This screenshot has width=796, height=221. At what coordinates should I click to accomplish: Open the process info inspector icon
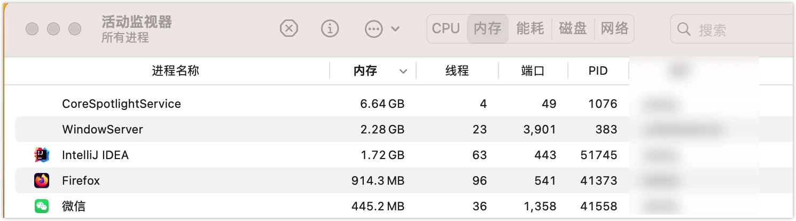point(330,28)
